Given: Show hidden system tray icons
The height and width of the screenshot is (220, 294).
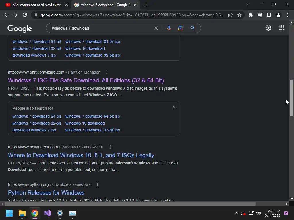Looking at the screenshot, I should tap(237, 213).
